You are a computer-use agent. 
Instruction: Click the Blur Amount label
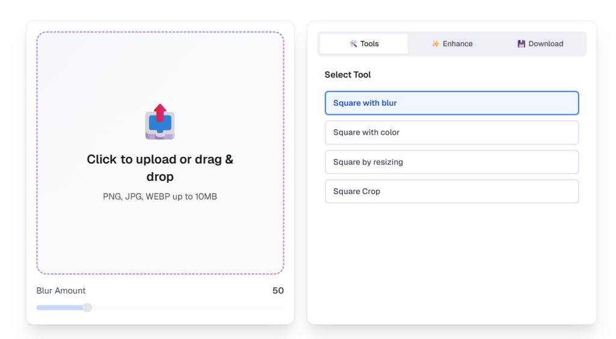[61, 291]
